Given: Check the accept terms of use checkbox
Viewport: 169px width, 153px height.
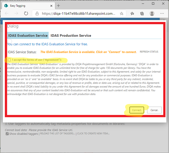Looking at the screenshot, I should (x=9, y=60).
